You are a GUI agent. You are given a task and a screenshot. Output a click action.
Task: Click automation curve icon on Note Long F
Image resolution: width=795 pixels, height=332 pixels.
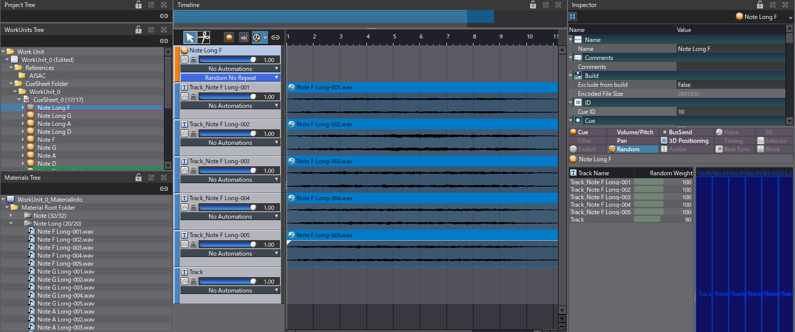184,59
